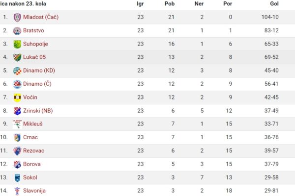This screenshot has width=295, height=196.
Task: Click the Sokol blue crest icon
Action: point(17,177)
